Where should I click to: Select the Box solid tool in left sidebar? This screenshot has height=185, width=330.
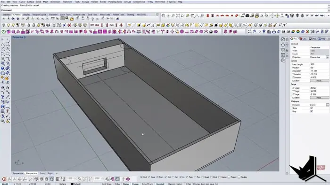pos(2,68)
